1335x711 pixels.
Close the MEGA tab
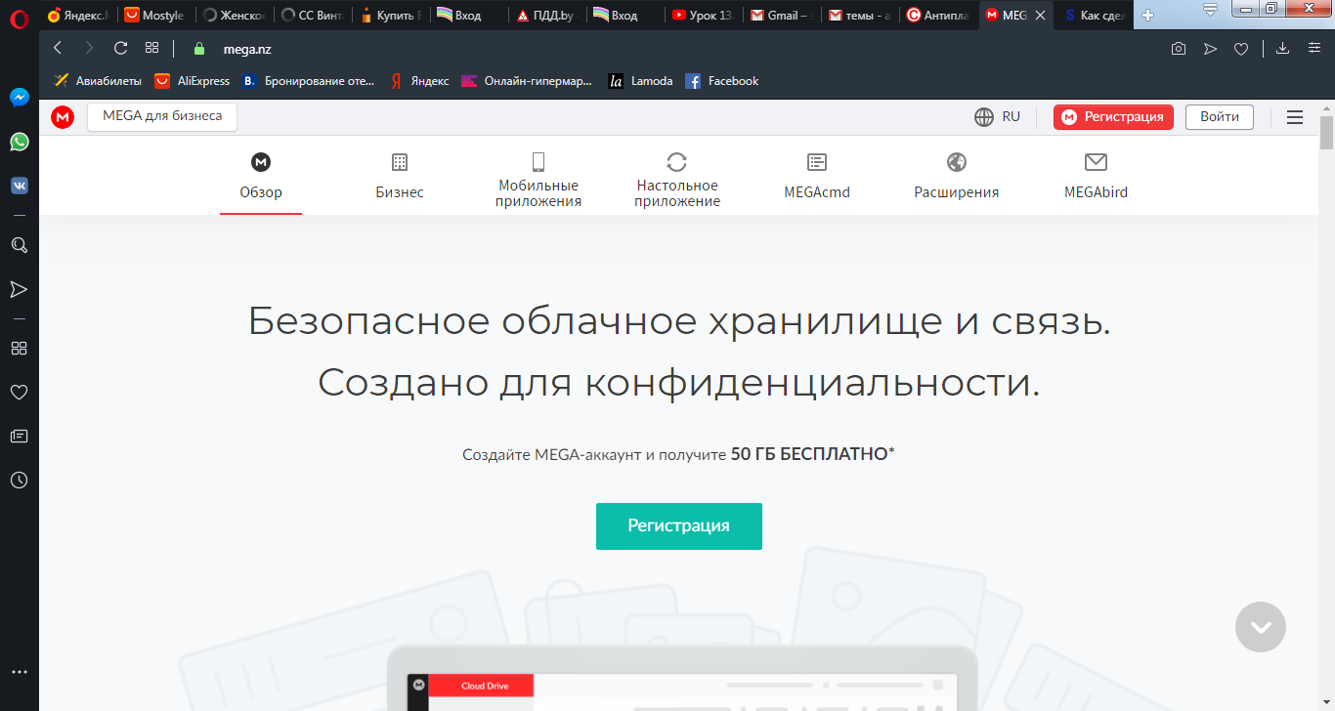point(1040,16)
